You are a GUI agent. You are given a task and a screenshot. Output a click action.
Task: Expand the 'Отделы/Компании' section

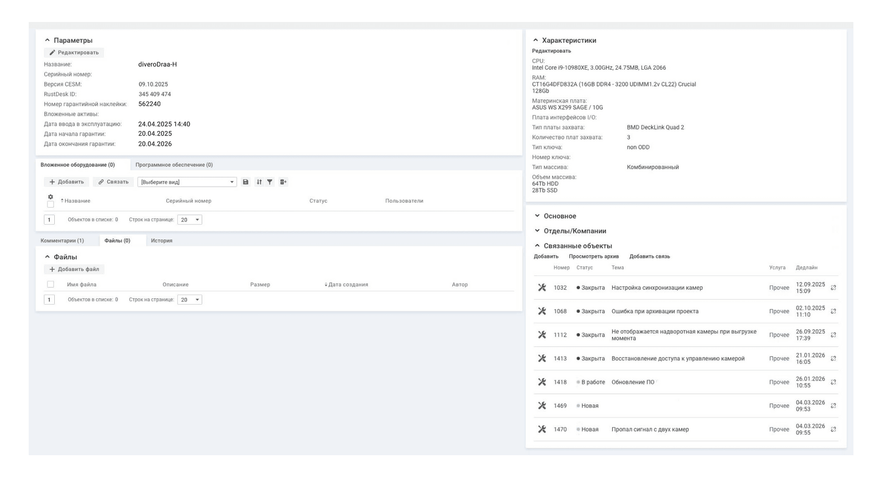pos(574,231)
